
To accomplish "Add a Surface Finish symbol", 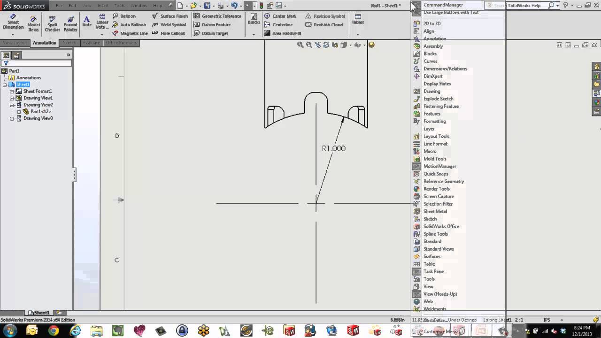I will pos(170,16).
